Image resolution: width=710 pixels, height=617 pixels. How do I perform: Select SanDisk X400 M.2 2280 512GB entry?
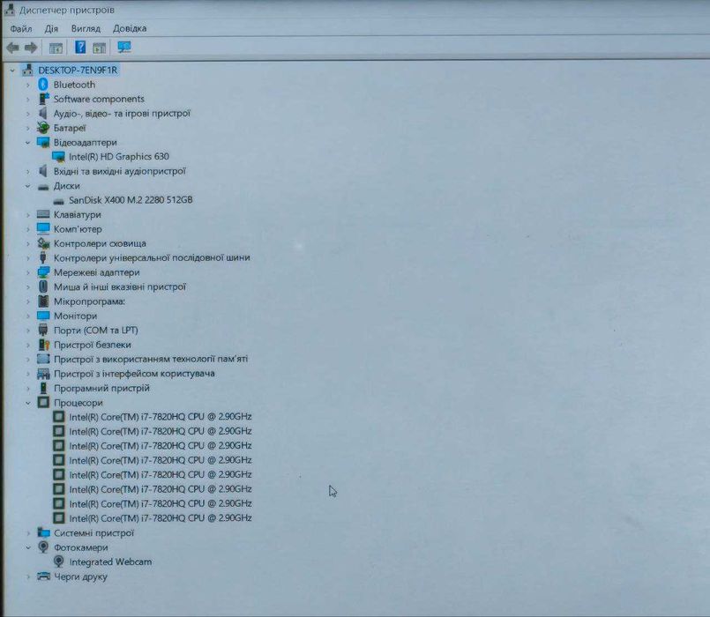pos(131,199)
